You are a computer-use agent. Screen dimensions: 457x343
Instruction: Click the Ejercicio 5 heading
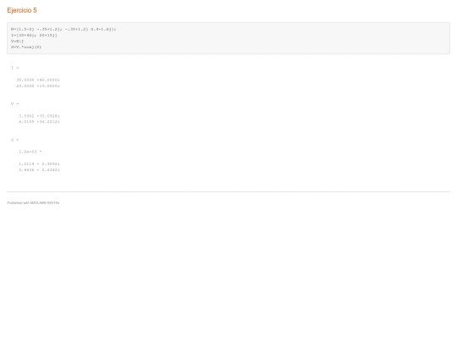coord(22,10)
